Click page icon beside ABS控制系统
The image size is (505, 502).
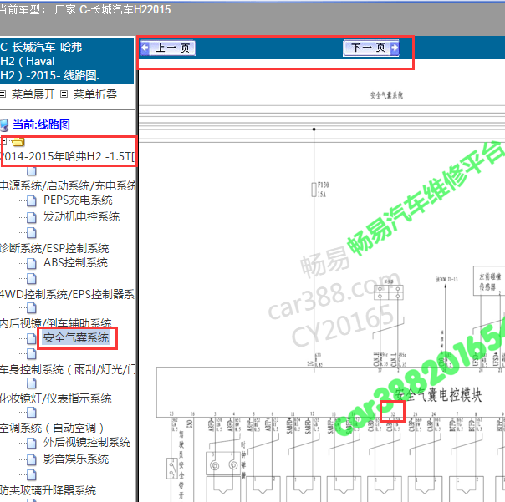(x=31, y=264)
